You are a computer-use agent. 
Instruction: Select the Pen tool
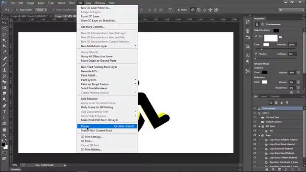[x=4, y=106]
